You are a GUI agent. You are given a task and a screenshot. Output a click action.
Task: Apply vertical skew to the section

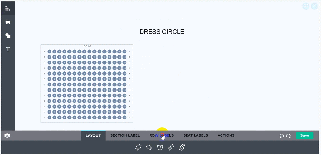coord(149,147)
